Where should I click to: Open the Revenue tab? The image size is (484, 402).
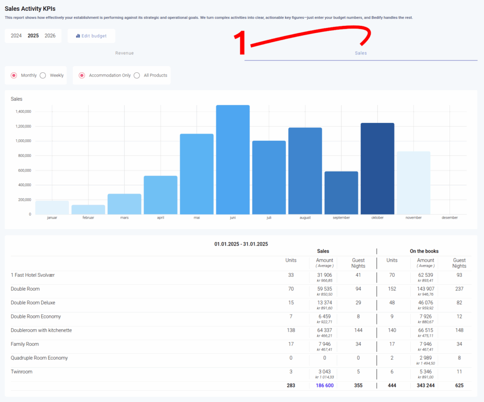(x=124, y=53)
